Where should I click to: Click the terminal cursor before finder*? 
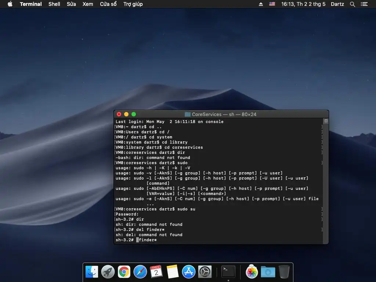coord(137,240)
